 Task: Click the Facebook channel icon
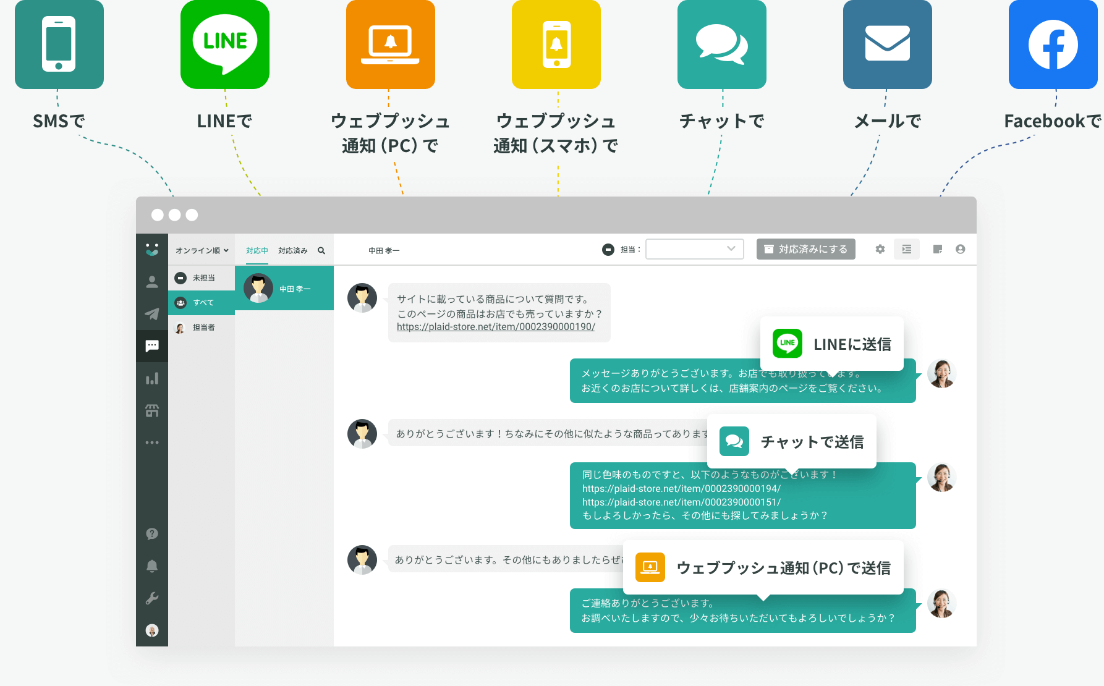[1053, 44]
